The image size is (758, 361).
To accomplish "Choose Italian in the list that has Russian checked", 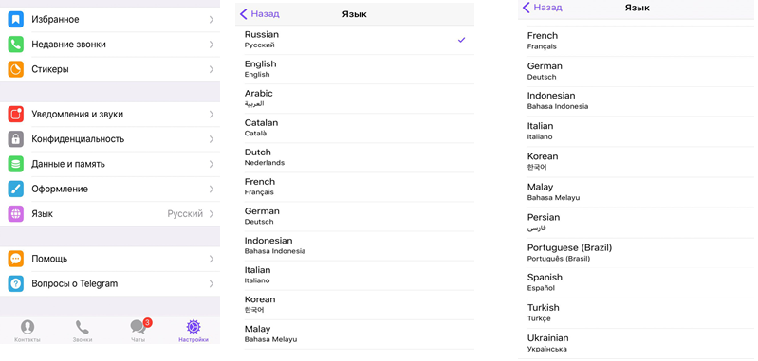I will [356, 275].
